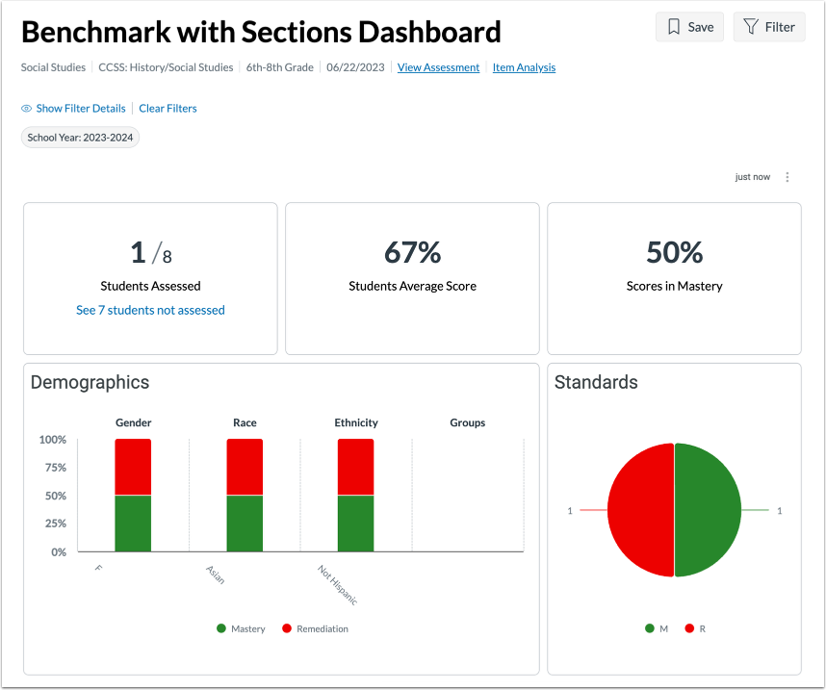
Task: Click the bookmark icon on Save button
Action: [673, 27]
